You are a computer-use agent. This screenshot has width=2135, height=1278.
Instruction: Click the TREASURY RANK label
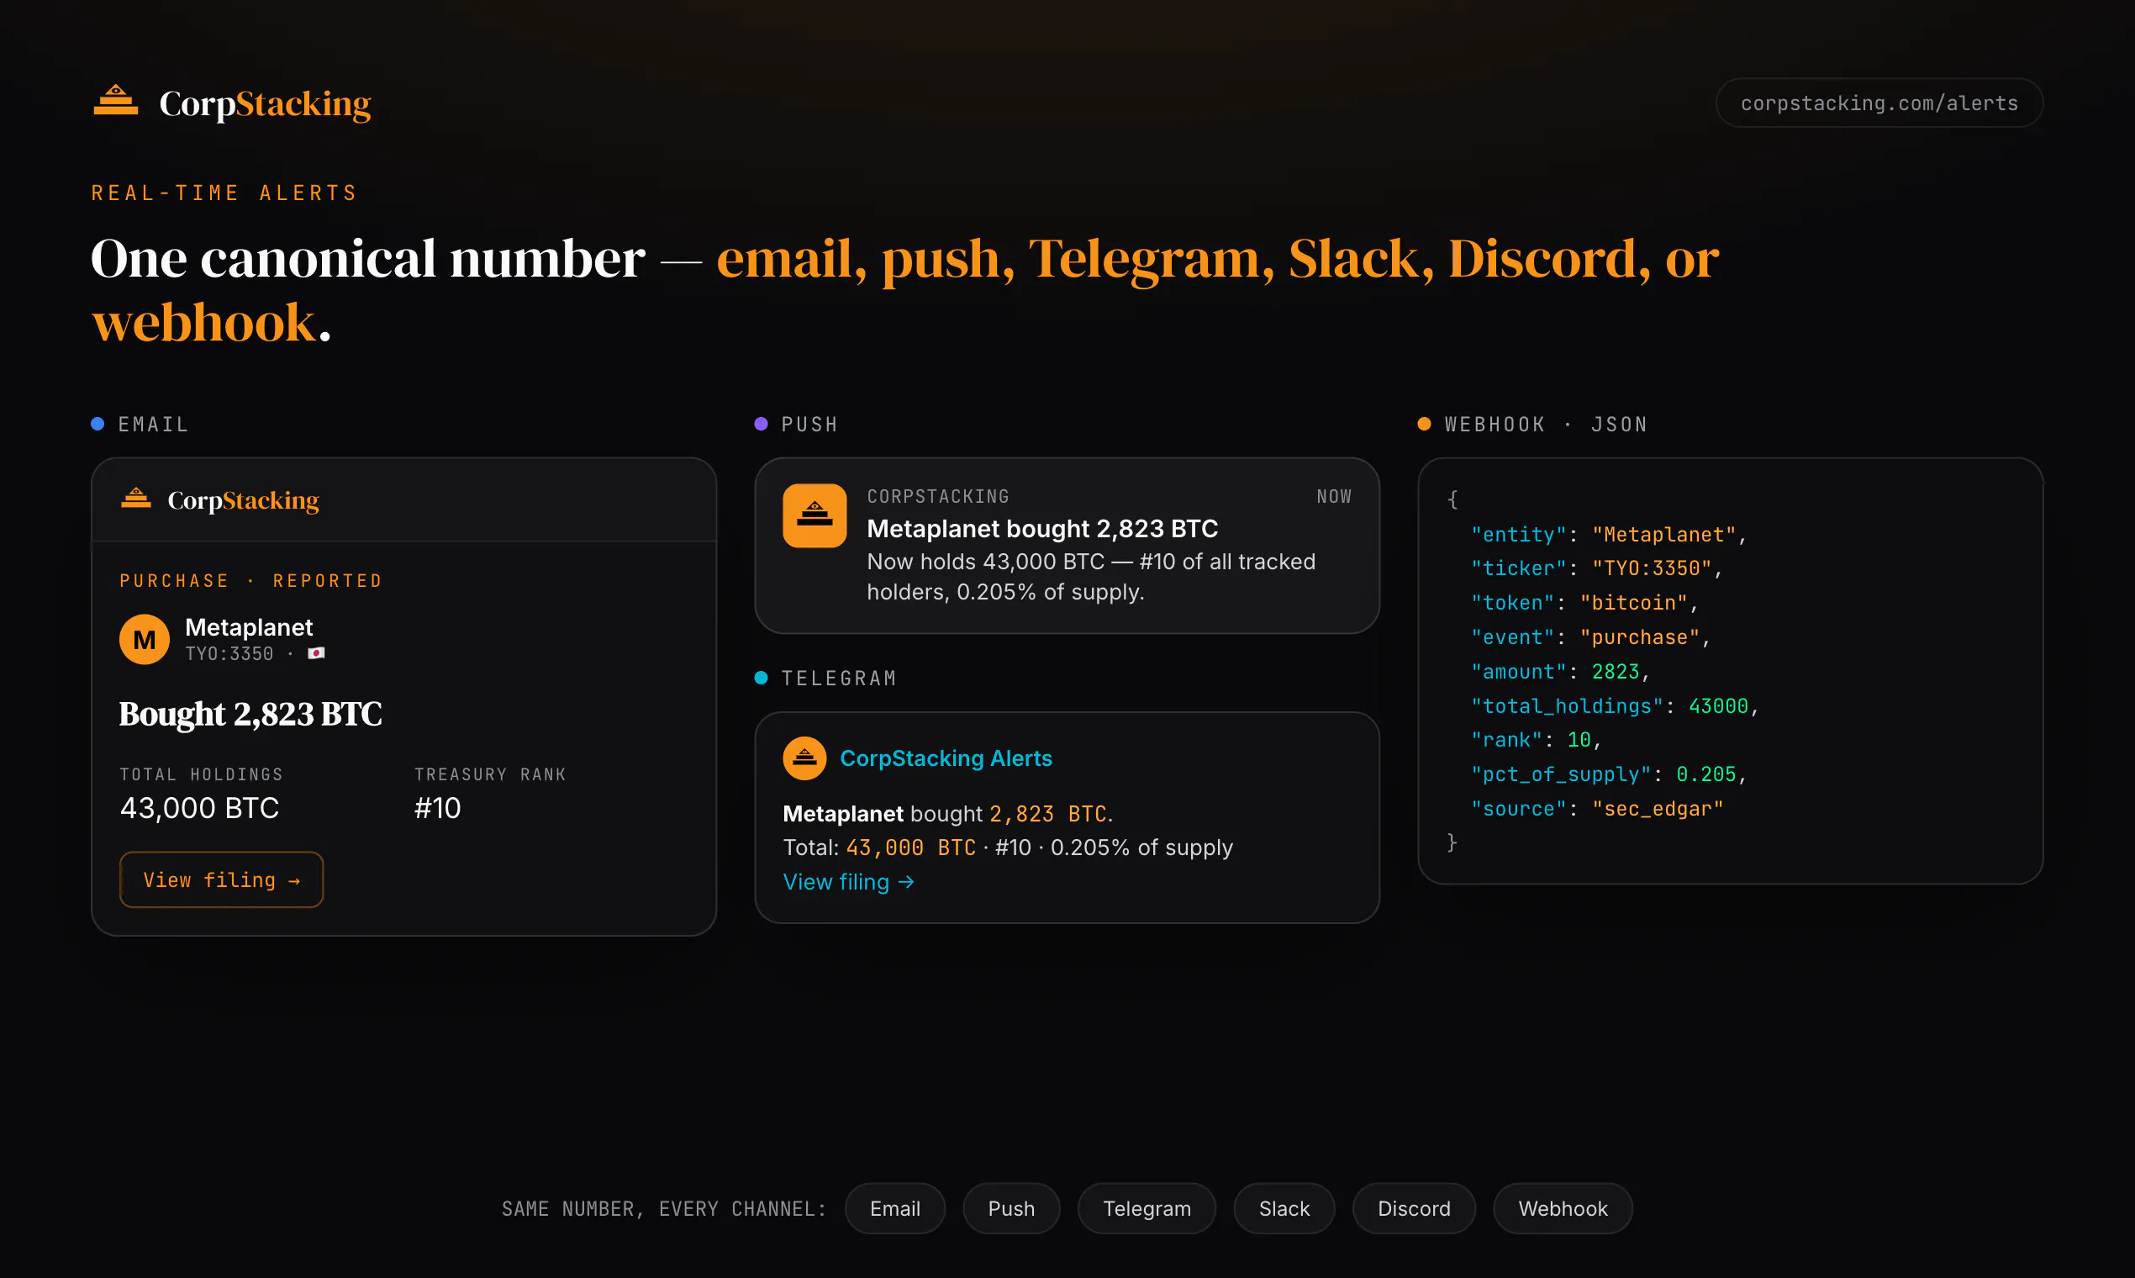[491, 774]
